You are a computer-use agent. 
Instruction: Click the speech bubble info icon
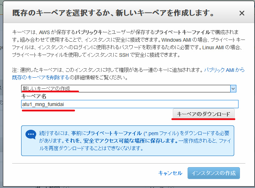click(x=30, y=134)
